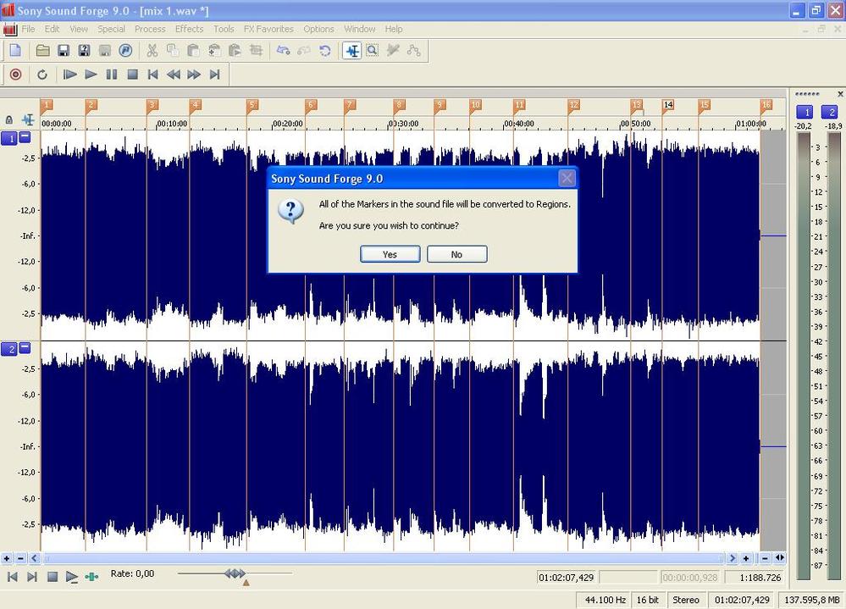Click the edit tool selector near ruler
Viewport: 846px width, 609px height.
(28, 119)
